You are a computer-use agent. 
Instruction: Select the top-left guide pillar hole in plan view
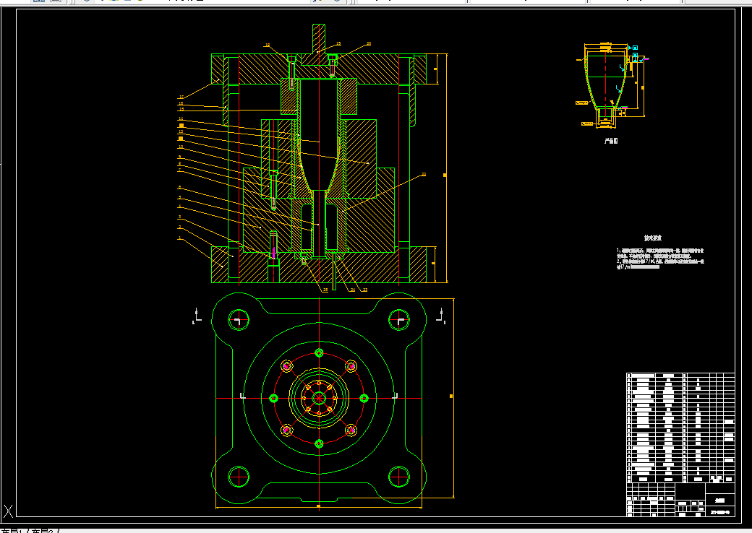pyautogui.click(x=239, y=320)
